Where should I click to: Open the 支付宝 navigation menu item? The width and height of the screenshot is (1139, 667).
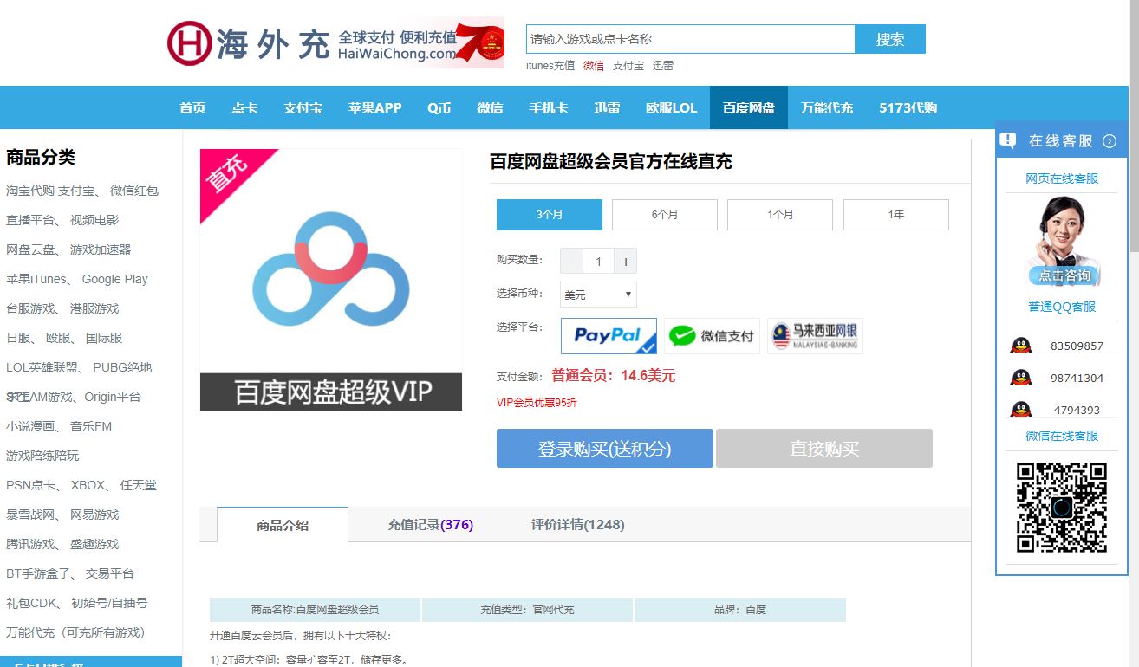[x=303, y=108]
